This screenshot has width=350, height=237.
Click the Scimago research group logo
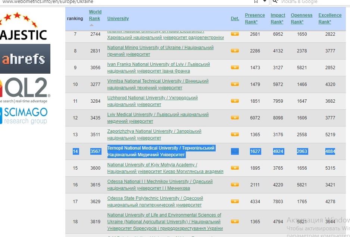[24, 115]
